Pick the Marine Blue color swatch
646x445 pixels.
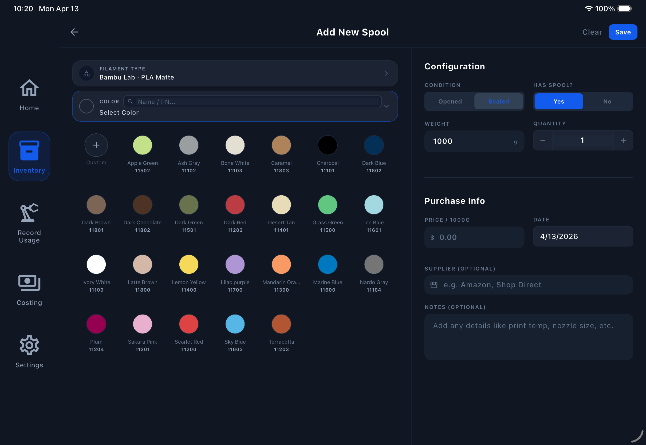pyautogui.click(x=327, y=264)
